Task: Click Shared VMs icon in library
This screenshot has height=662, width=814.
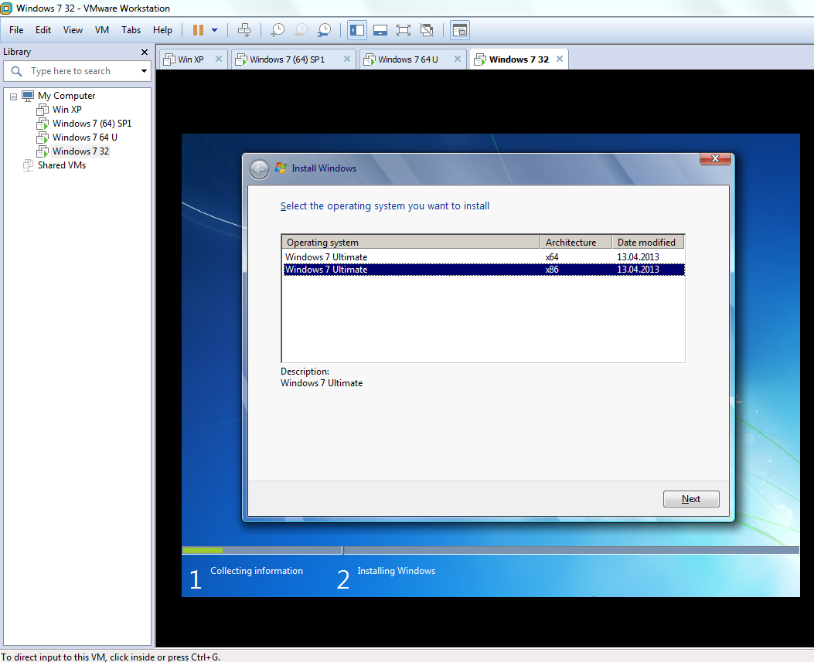Action: click(x=28, y=165)
